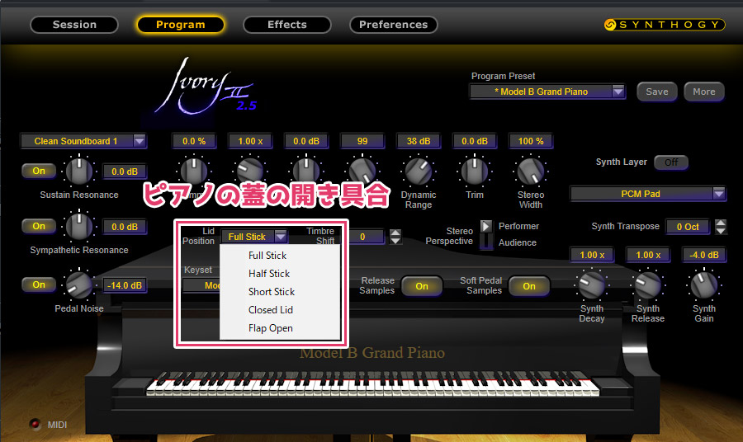
Task: Click the Synth Transpose 0 Oct value
Action: [688, 227]
